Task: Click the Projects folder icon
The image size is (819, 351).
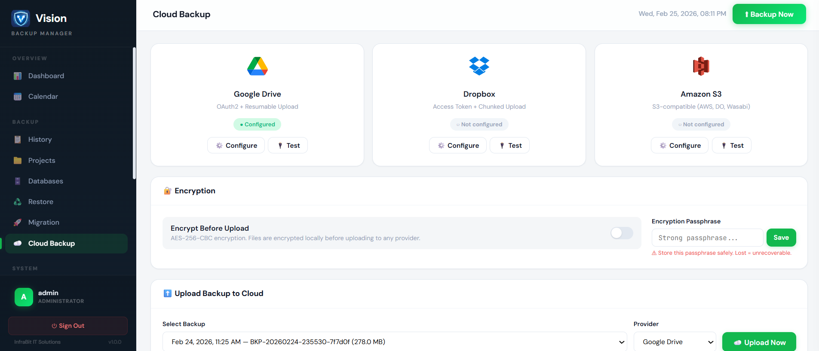Action: (18, 161)
